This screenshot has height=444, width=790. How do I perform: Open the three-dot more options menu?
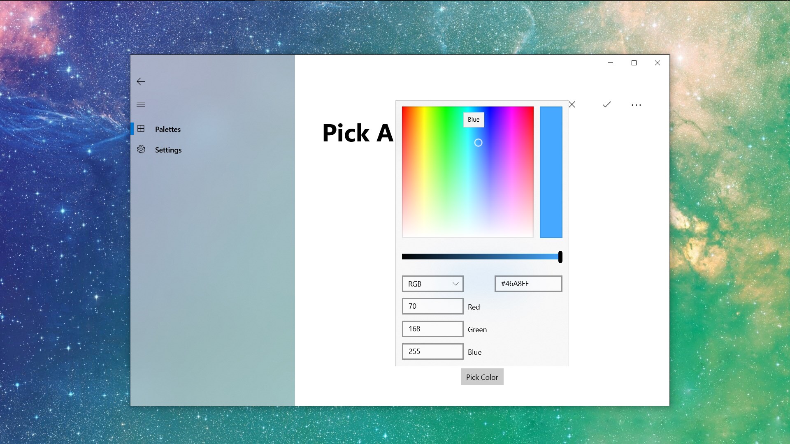coord(636,105)
